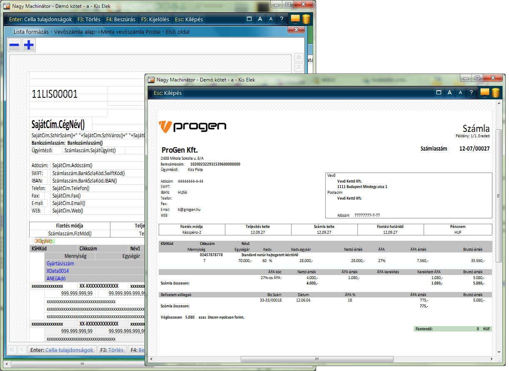Click the orange monitor icon in front window
Screen dimensions: 509x371
485,92
